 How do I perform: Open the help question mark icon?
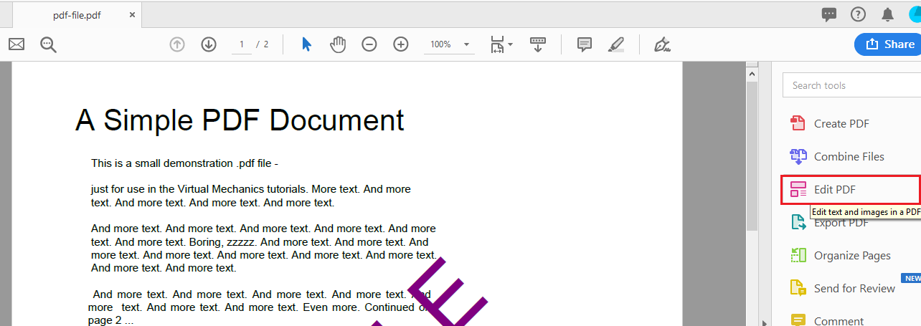pyautogui.click(x=858, y=14)
